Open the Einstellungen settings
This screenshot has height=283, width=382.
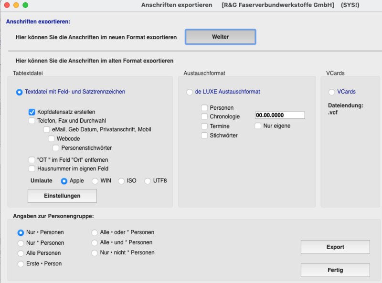(63, 196)
